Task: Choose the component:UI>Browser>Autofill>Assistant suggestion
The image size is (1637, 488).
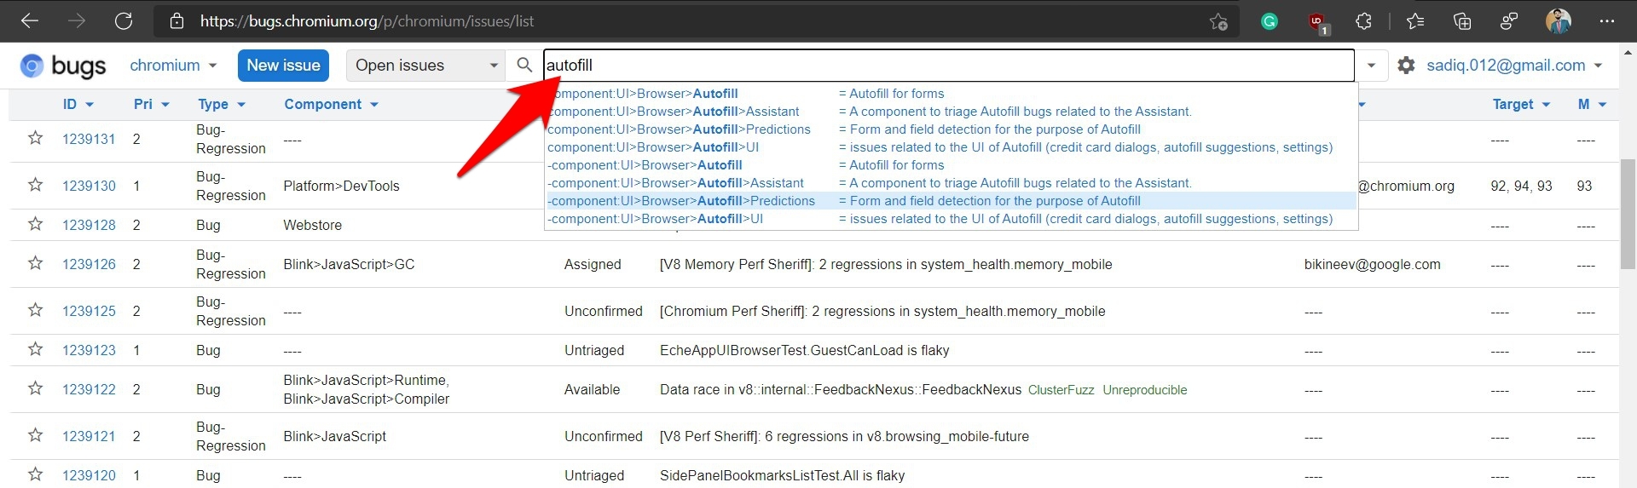Action: 675,112
